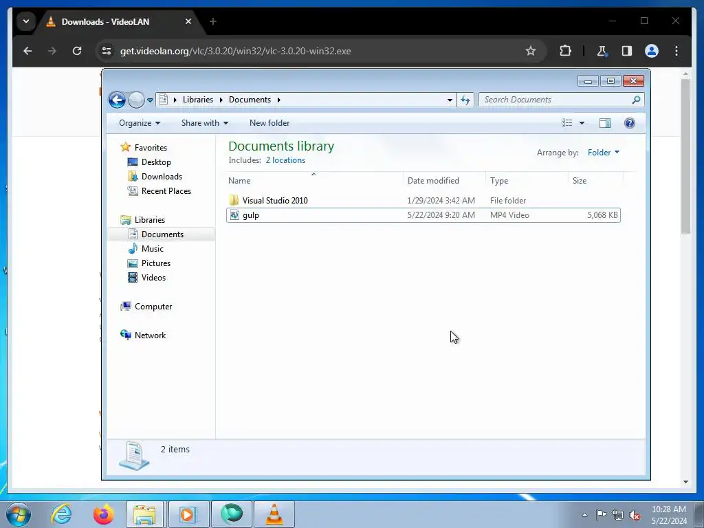The height and width of the screenshot is (528, 704).
Task: Select Libraries in the navigation pane
Action: 149,220
